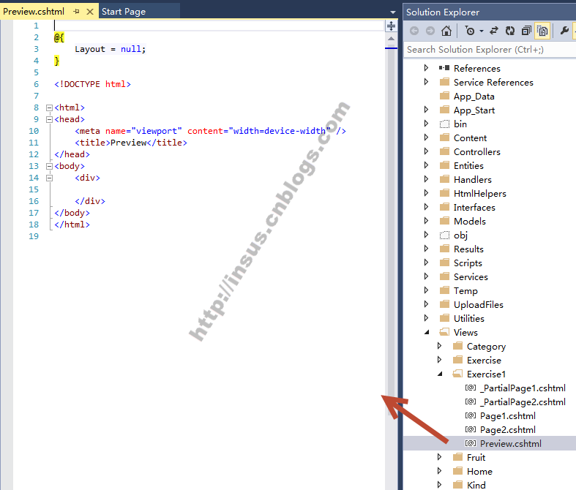Click the _PartialPage1.cshtml Razor file icon
This screenshot has width=576, height=490.
coord(471,388)
